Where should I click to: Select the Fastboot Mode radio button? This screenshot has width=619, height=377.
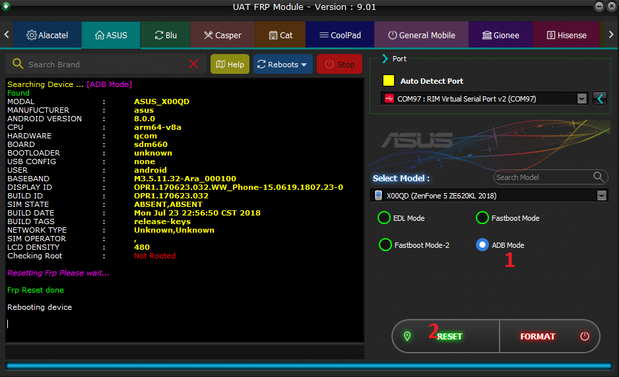click(x=482, y=217)
